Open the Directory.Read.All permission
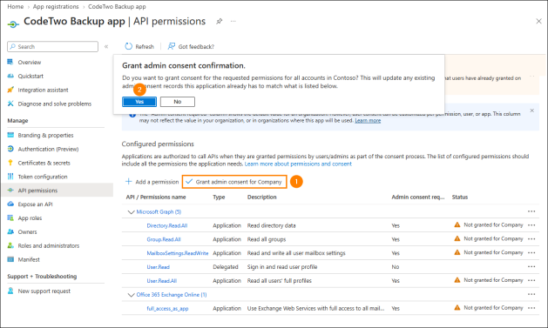Image resolution: width=548 pixels, height=328 pixels. [x=167, y=225]
